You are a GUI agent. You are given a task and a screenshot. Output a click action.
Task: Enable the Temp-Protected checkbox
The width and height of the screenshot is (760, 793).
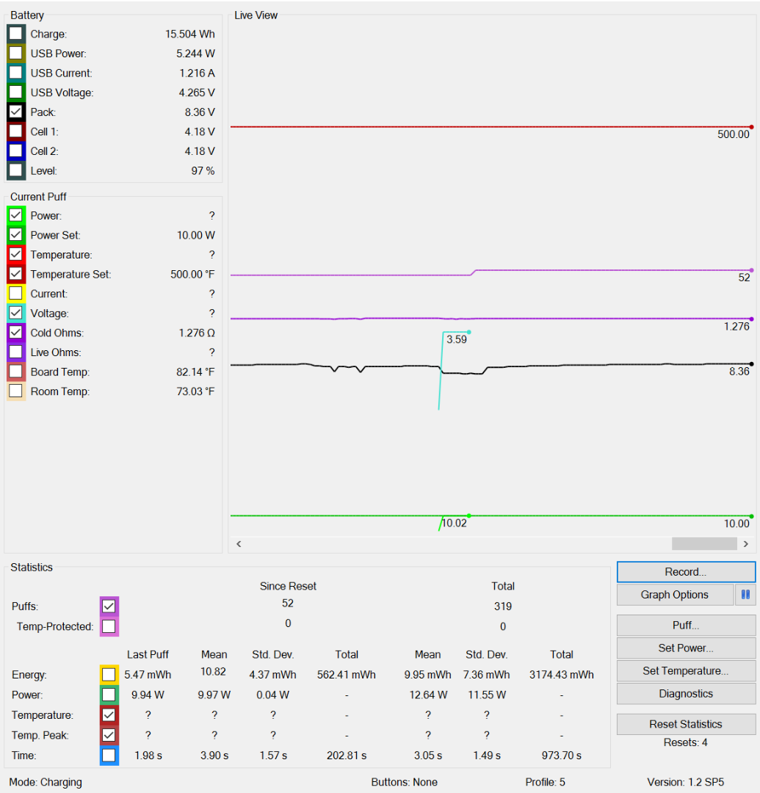coord(109,626)
